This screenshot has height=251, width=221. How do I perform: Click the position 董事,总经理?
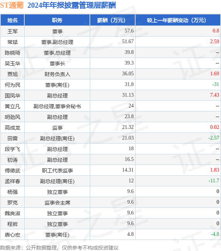point(57,53)
